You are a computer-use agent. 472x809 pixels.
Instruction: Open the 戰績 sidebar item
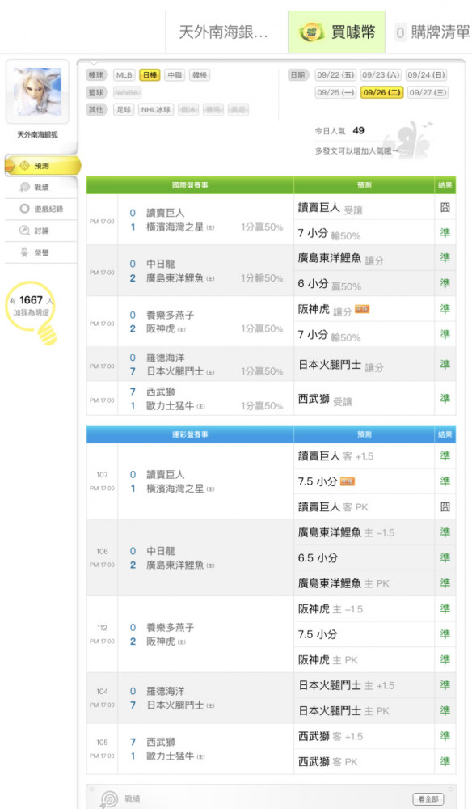point(41,188)
